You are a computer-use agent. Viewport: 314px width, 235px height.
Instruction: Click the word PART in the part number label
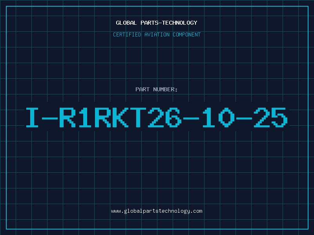point(142,89)
